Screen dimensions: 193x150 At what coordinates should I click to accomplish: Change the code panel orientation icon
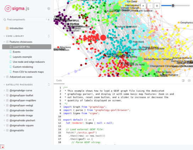[183, 80]
